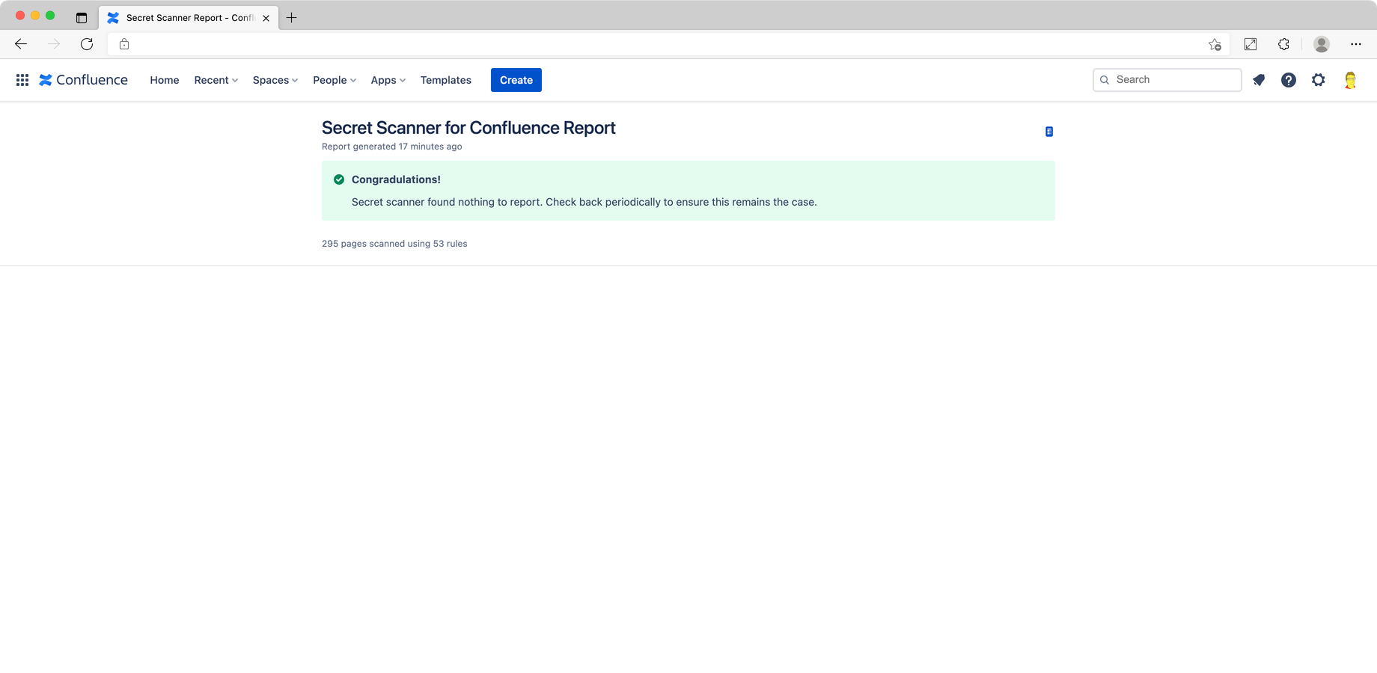The height and width of the screenshot is (673, 1377).
Task: Open the user profile avatar menu
Action: coord(1350,80)
